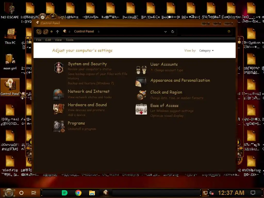Viewport: 264px width, 198px height.
Task: Click View network status and tasks
Action: (x=90, y=97)
